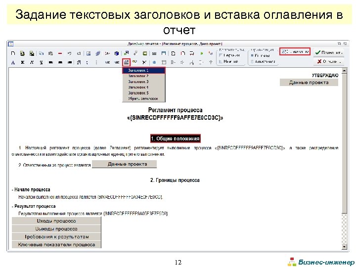Choose Заголовок 4 from the menu
This screenshot has height=267, width=356.
(144, 88)
